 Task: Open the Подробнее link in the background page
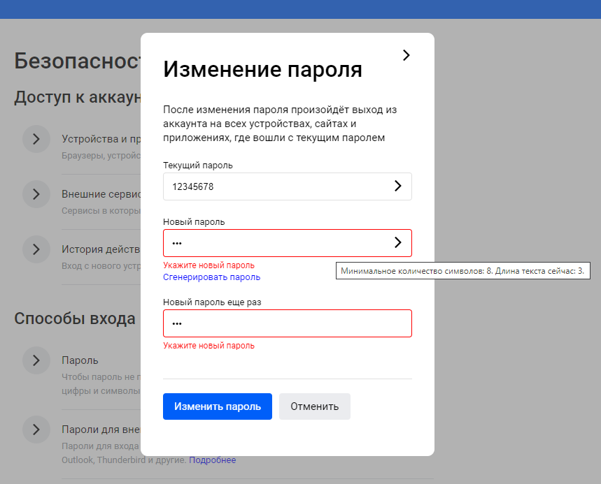coord(212,460)
